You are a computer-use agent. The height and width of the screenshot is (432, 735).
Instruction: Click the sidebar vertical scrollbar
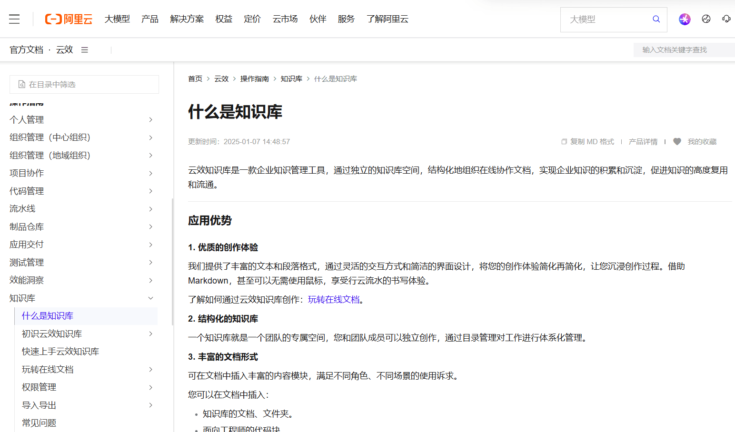pyautogui.click(x=172, y=262)
